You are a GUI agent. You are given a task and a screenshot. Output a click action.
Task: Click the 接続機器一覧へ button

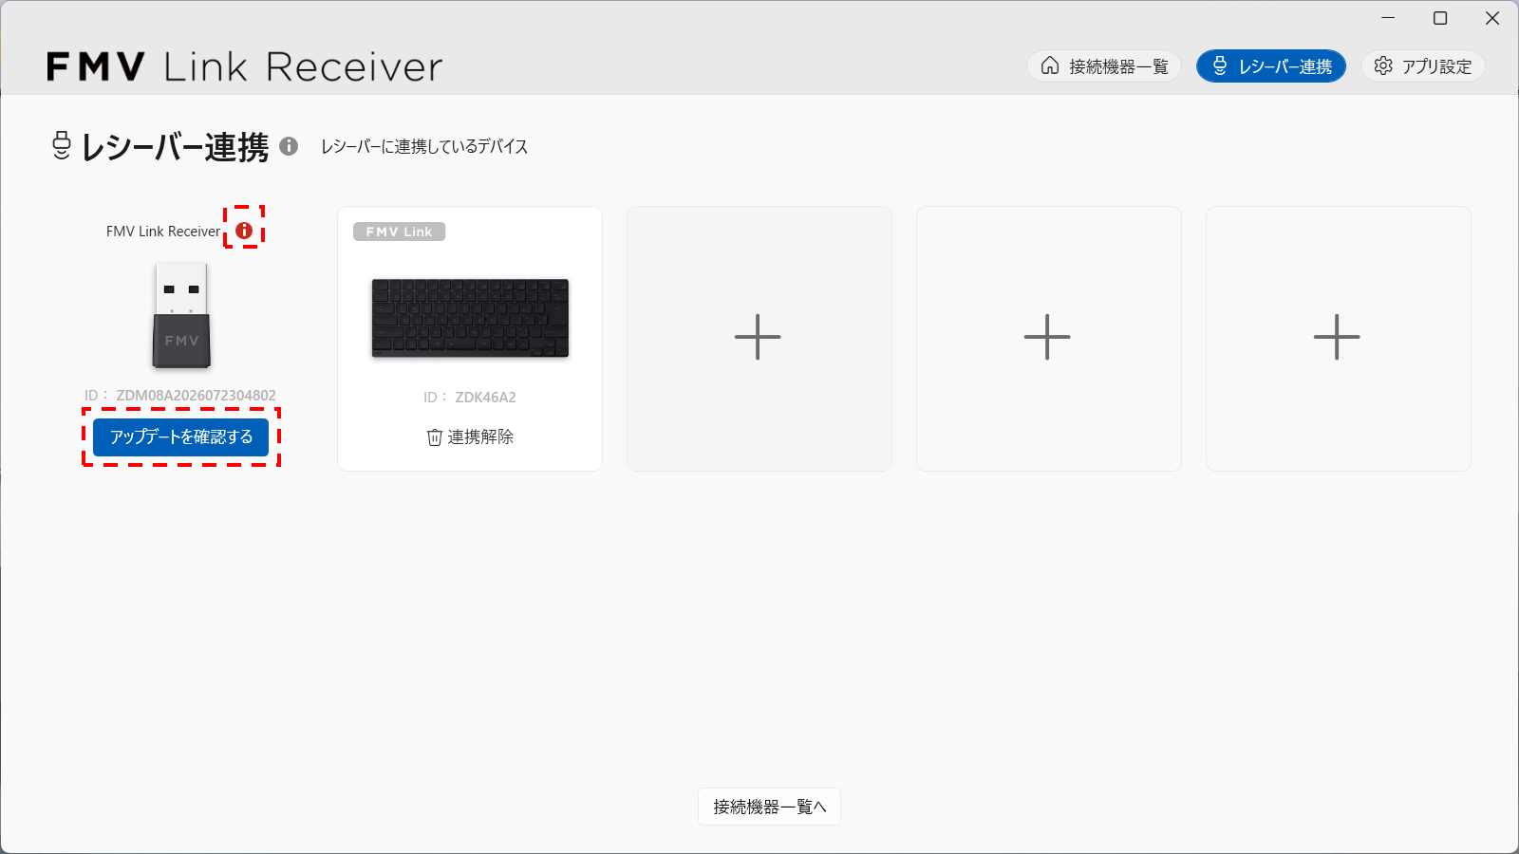pyautogui.click(x=769, y=807)
